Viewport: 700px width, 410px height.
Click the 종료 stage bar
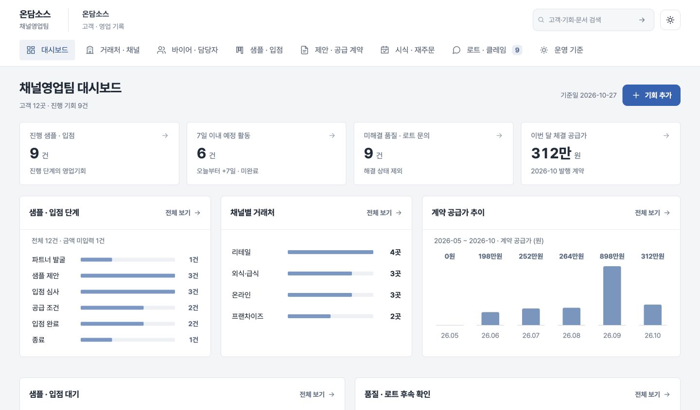[x=128, y=340]
